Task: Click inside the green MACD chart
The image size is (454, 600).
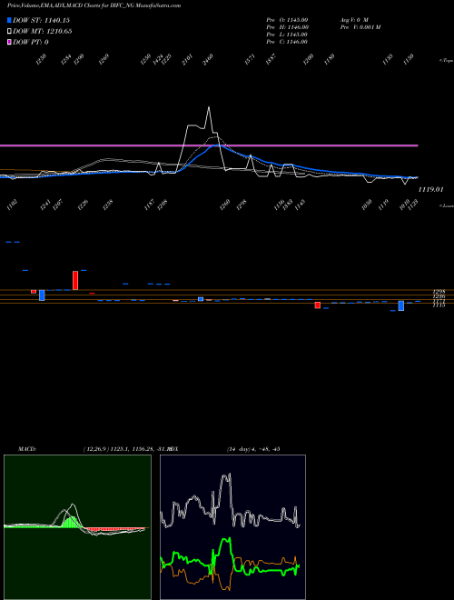Action: pyautogui.click(x=77, y=527)
